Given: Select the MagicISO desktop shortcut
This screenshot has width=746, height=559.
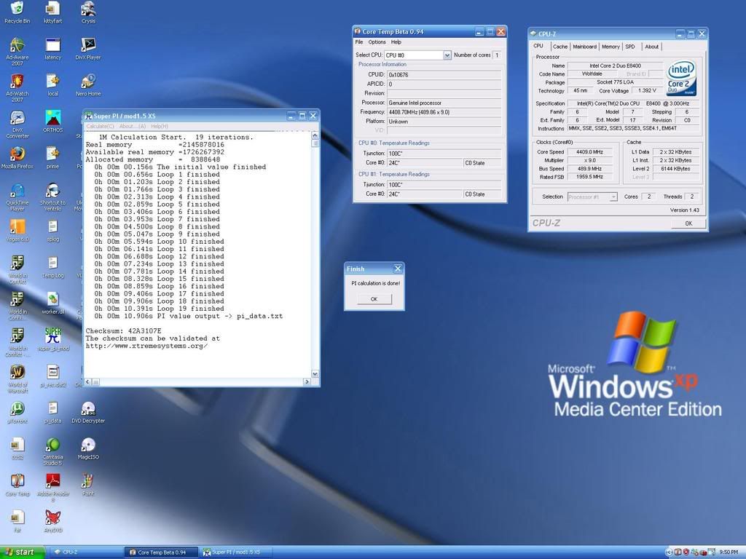Looking at the screenshot, I should [88, 449].
